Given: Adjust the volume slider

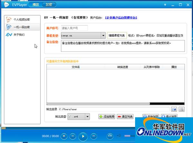Looking at the screenshot, I should (130, 136).
